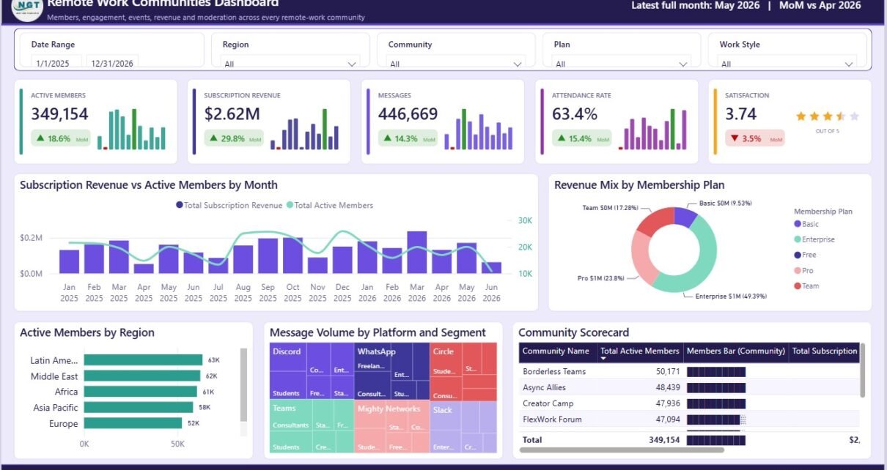Click the green MoM arrow under Subscription Revenue

(213, 138)
